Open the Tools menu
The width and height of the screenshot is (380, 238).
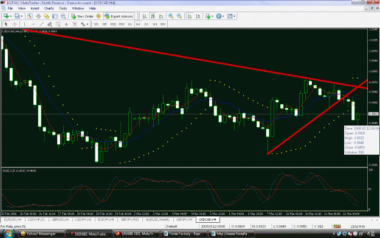pos(63,9)
